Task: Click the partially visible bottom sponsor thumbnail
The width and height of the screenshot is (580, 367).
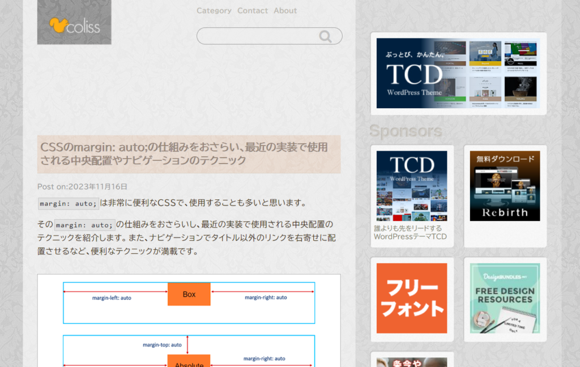Action: (411, 362)
